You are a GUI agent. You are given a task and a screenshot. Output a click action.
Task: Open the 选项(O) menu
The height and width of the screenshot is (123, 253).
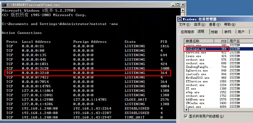(199, 24)
